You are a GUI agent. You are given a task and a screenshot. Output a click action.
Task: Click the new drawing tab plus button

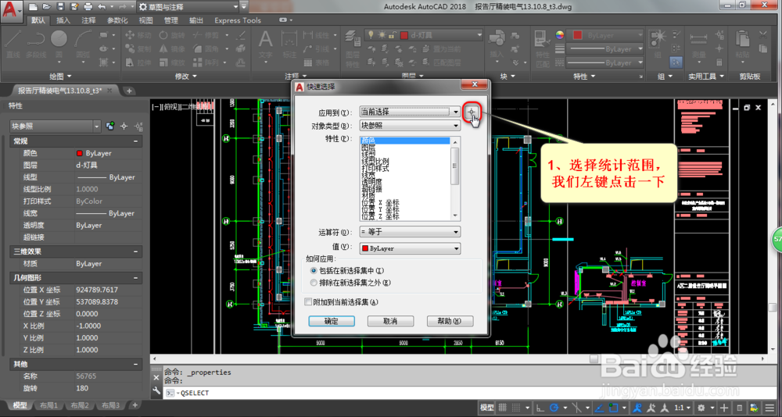pyautogui.click(x=129, y=91)
